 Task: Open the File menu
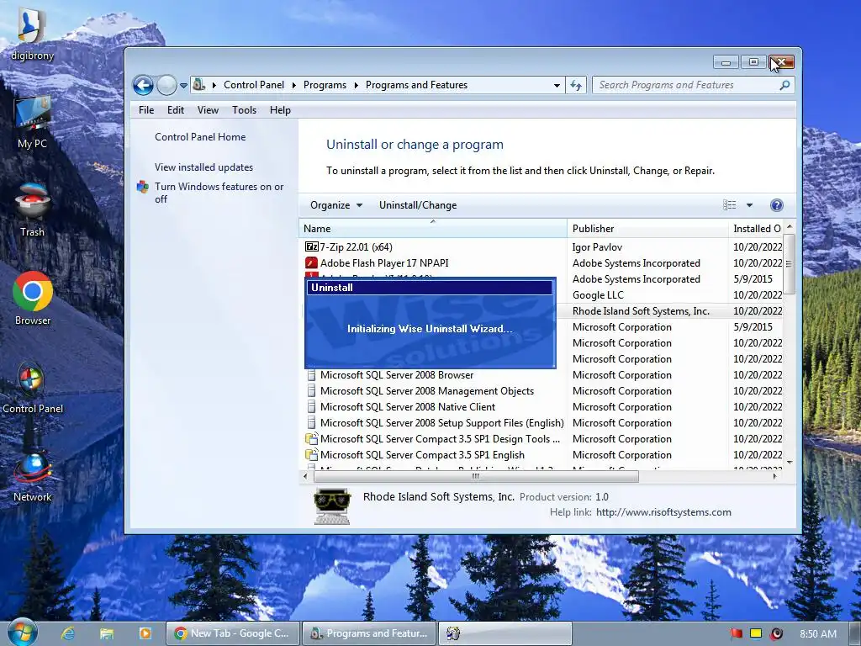point(146,110)
